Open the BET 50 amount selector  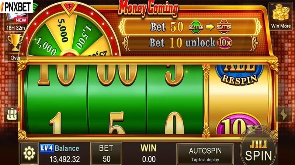pyautogui.click(x=106, y=153)
